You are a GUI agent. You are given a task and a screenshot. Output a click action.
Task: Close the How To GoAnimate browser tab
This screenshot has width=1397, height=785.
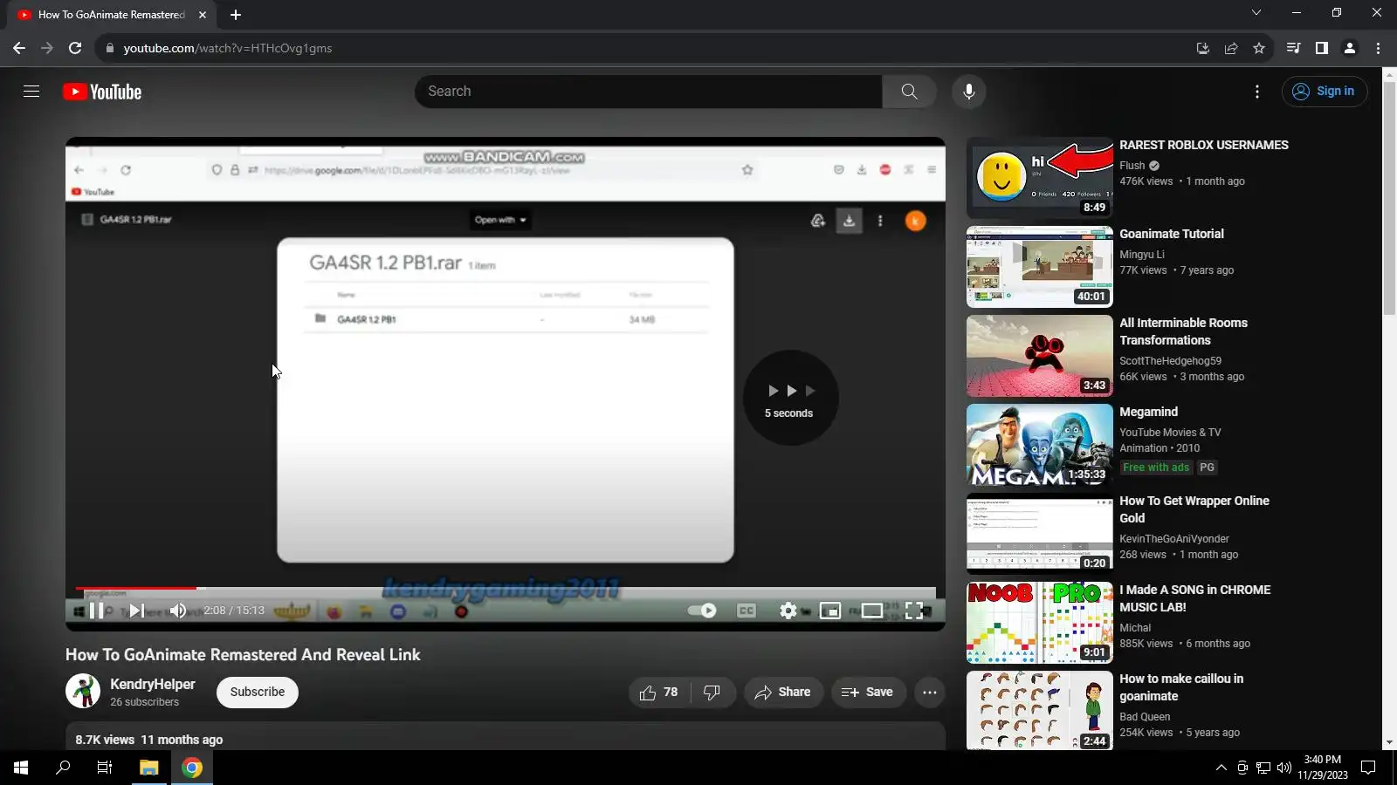pyautogui.click(x=203, y=15)
